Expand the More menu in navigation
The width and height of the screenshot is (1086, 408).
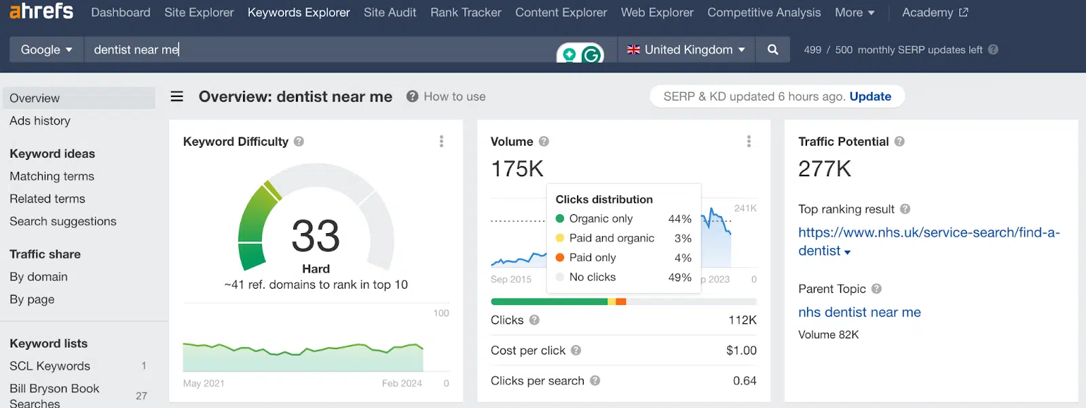854,12
